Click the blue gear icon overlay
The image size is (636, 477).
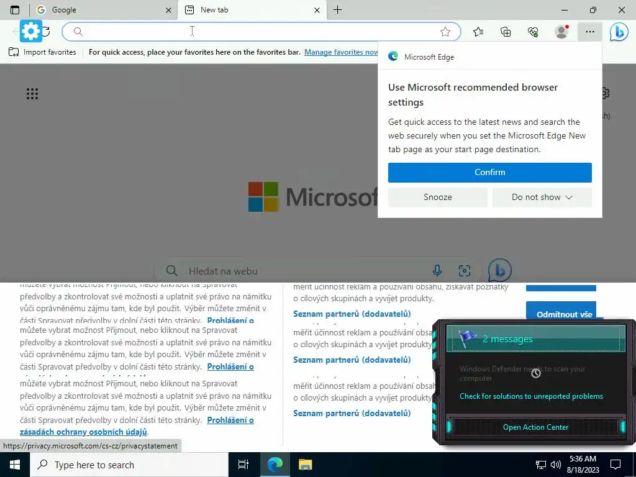pos(31,31)
